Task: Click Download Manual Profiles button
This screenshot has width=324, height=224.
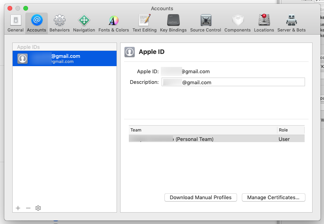Action: click(x=201, y=198)
